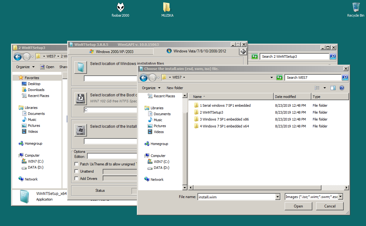The width and height of the screenshot is (366, 226).
Task: Click the Boot drive path field C:
Action: [x=110, y=110]
